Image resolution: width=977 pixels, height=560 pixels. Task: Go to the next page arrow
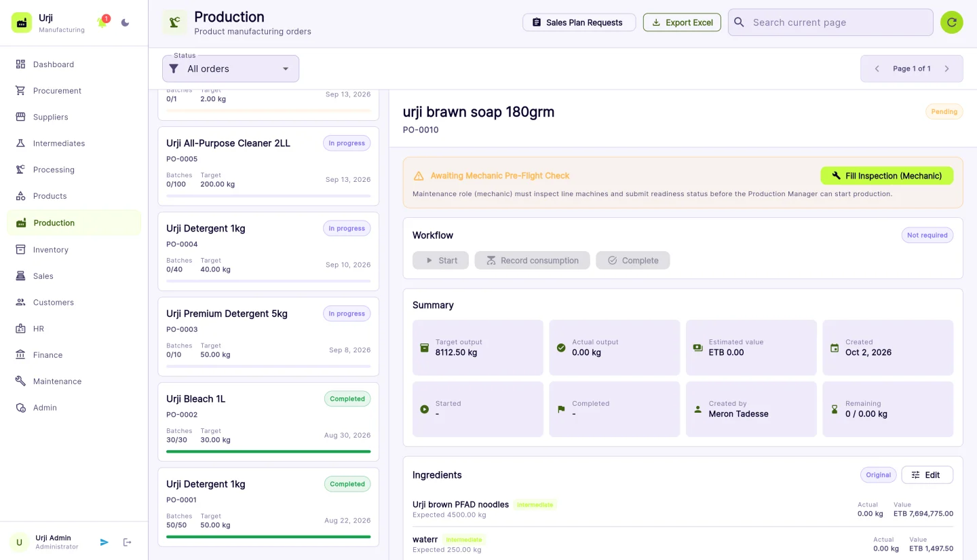[x=947, y=69]
